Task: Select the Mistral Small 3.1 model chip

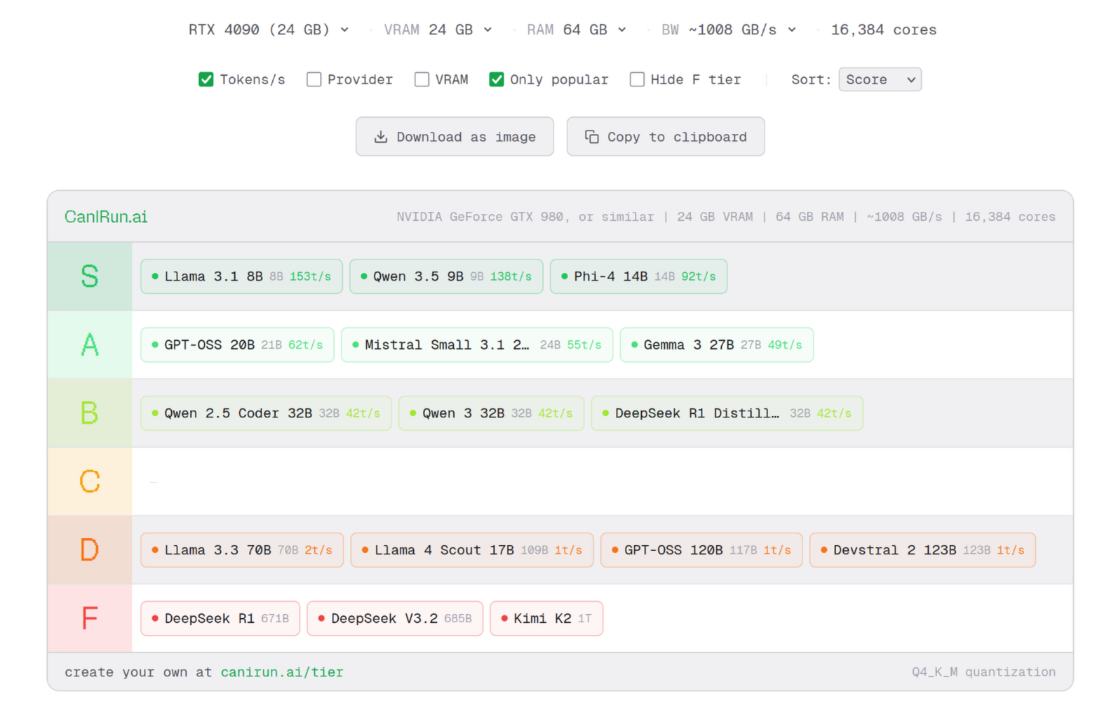Action: (477, 345)
